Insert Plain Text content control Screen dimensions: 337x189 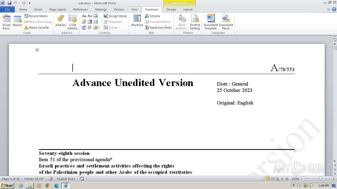pyautogui.click(x=90, y=16)
